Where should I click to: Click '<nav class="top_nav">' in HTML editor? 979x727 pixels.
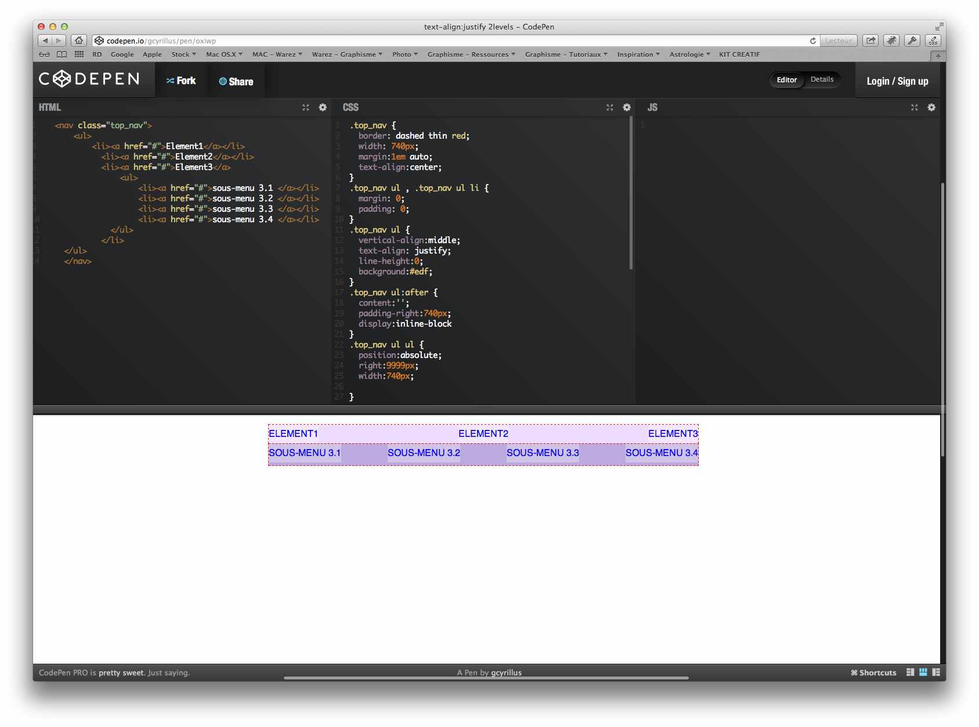click(x=103, y=125)
